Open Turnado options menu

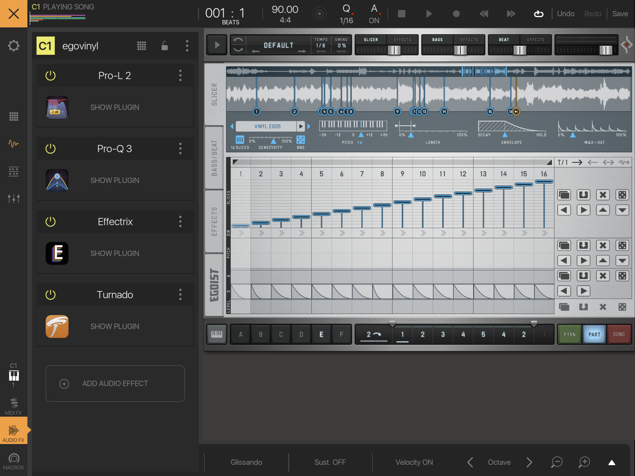pos(180,295)
